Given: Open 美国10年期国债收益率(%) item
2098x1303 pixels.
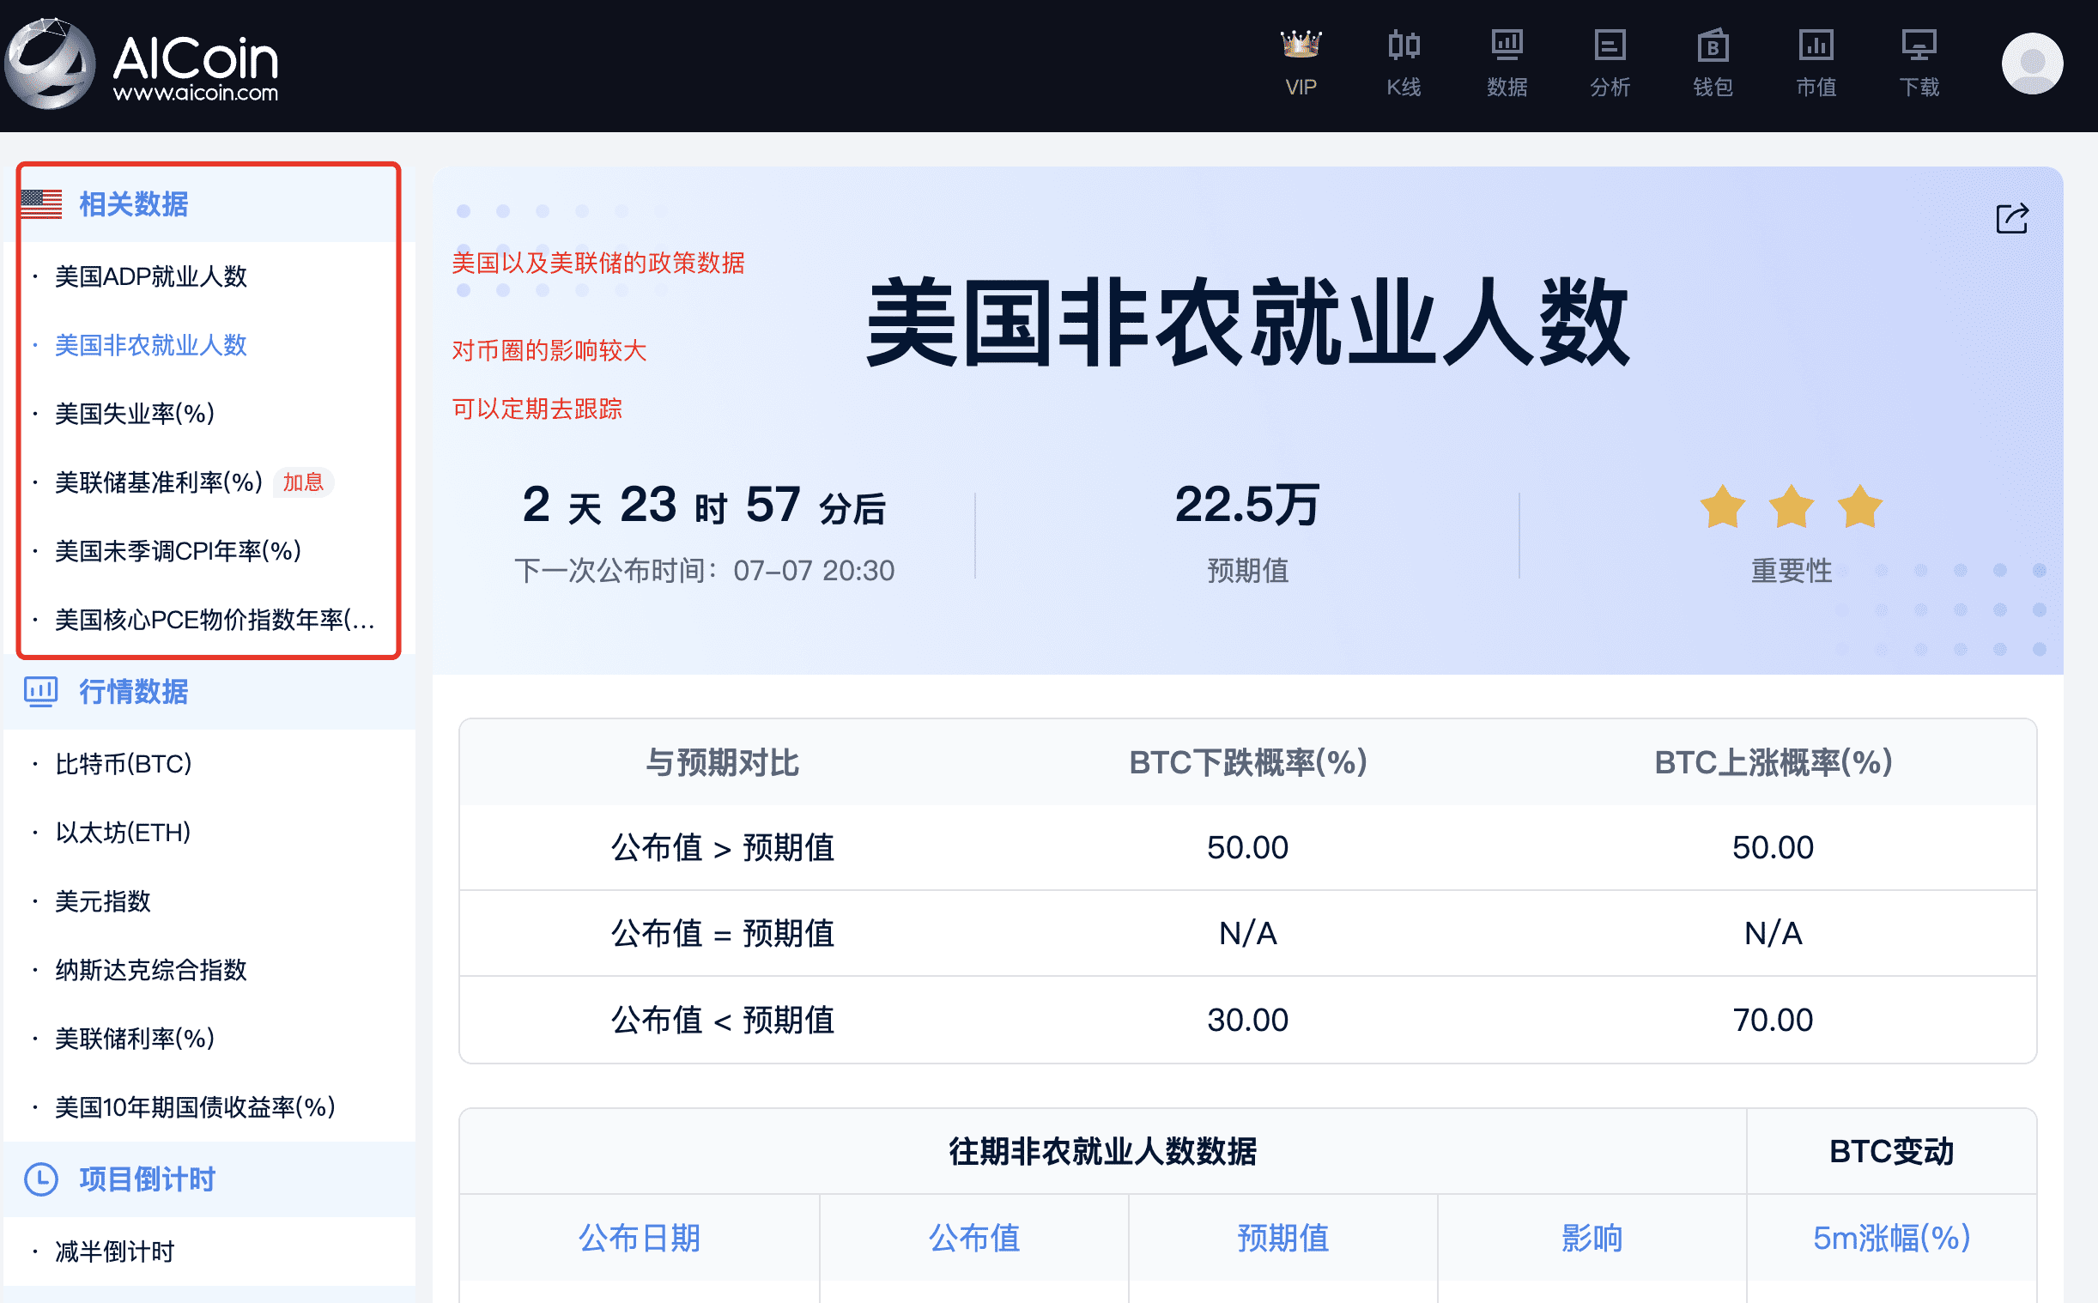Looking at the screenshot, I should coord(195,1107).
